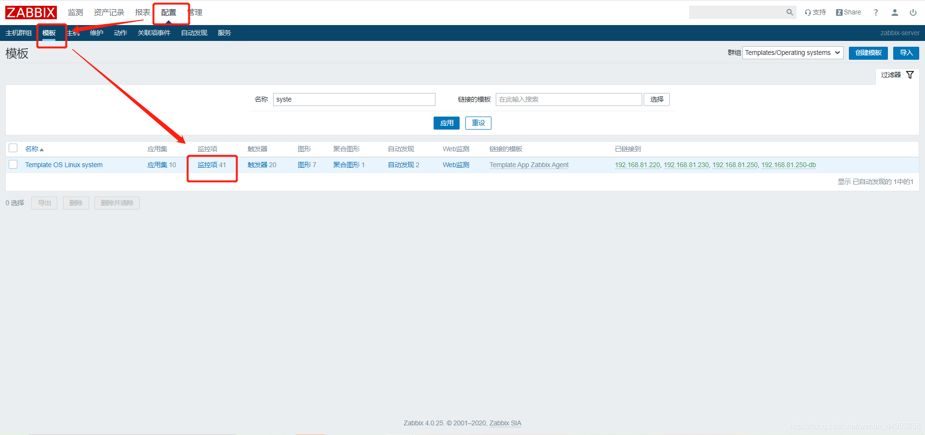Click the 删除 button

pyautogui.click(x=76, y=203)
